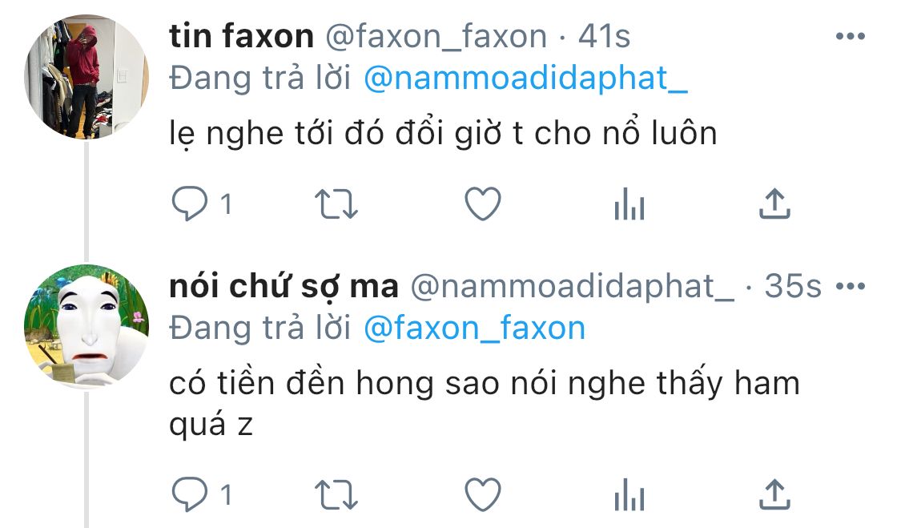
Task: Retweet tin faxon's tweet
Action: coord(336,204)
